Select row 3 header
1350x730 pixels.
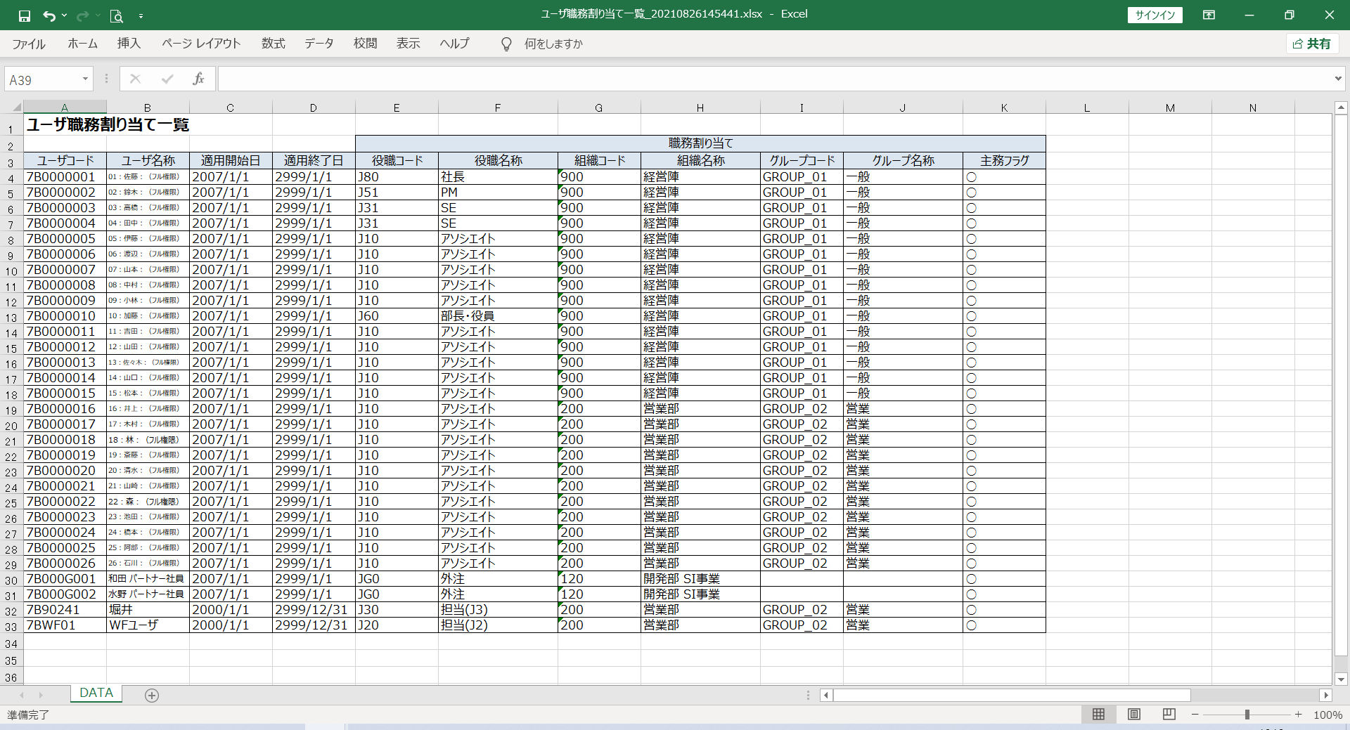point(11,162)
